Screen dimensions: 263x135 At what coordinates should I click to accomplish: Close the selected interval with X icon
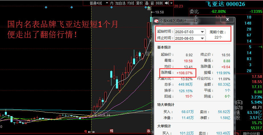point(149,9)
